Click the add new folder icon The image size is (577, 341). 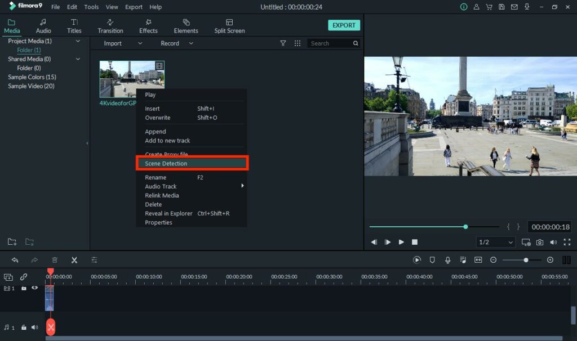[x=12, y=242]
